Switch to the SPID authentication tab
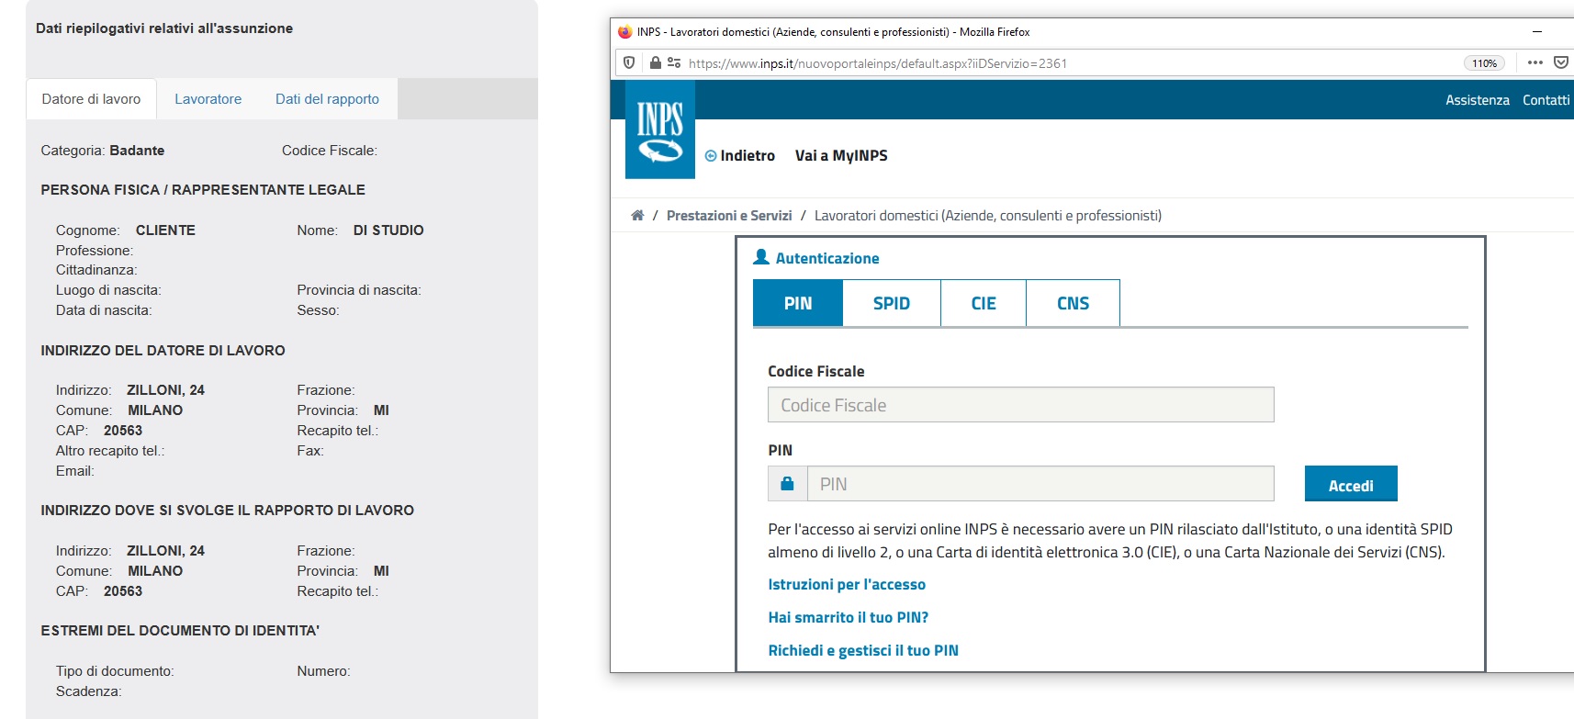1574x719 pixels. click(892, 303)
